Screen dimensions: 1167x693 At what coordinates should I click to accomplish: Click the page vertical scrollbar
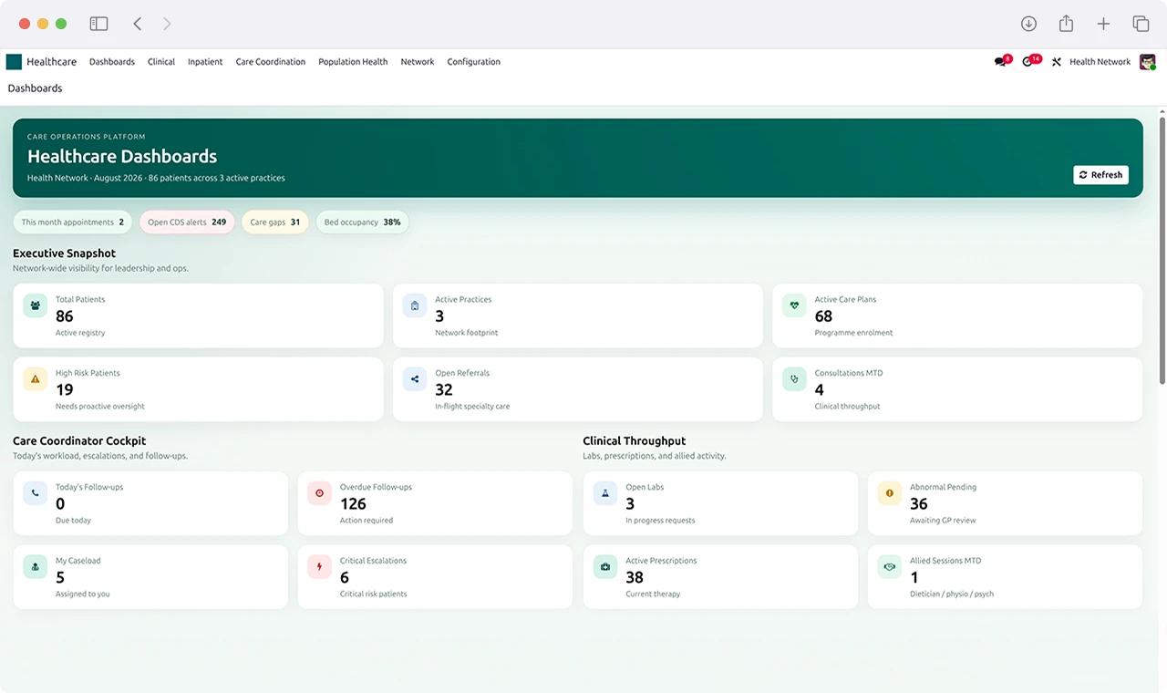coord(1162,251)
